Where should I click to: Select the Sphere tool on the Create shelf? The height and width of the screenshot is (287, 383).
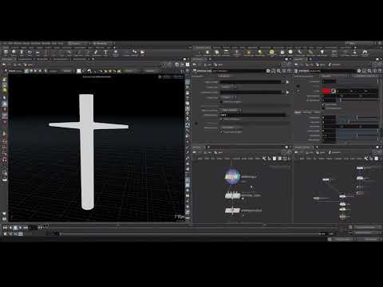click(x=14, y=53)
